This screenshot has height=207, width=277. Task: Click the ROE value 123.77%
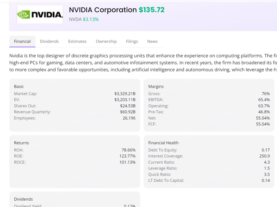coord(127,156)
